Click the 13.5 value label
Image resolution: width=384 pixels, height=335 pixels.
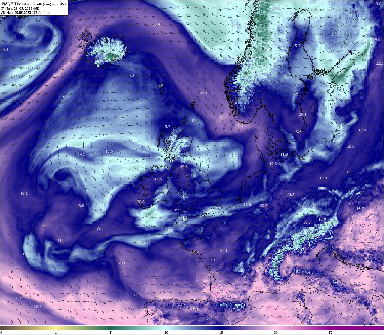[x=109, y=151]
